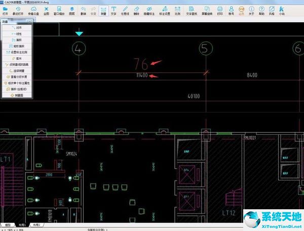304x231 pixels.
Task: Click 设置标注比例 in the measure panel
Action: coord(19,52)
